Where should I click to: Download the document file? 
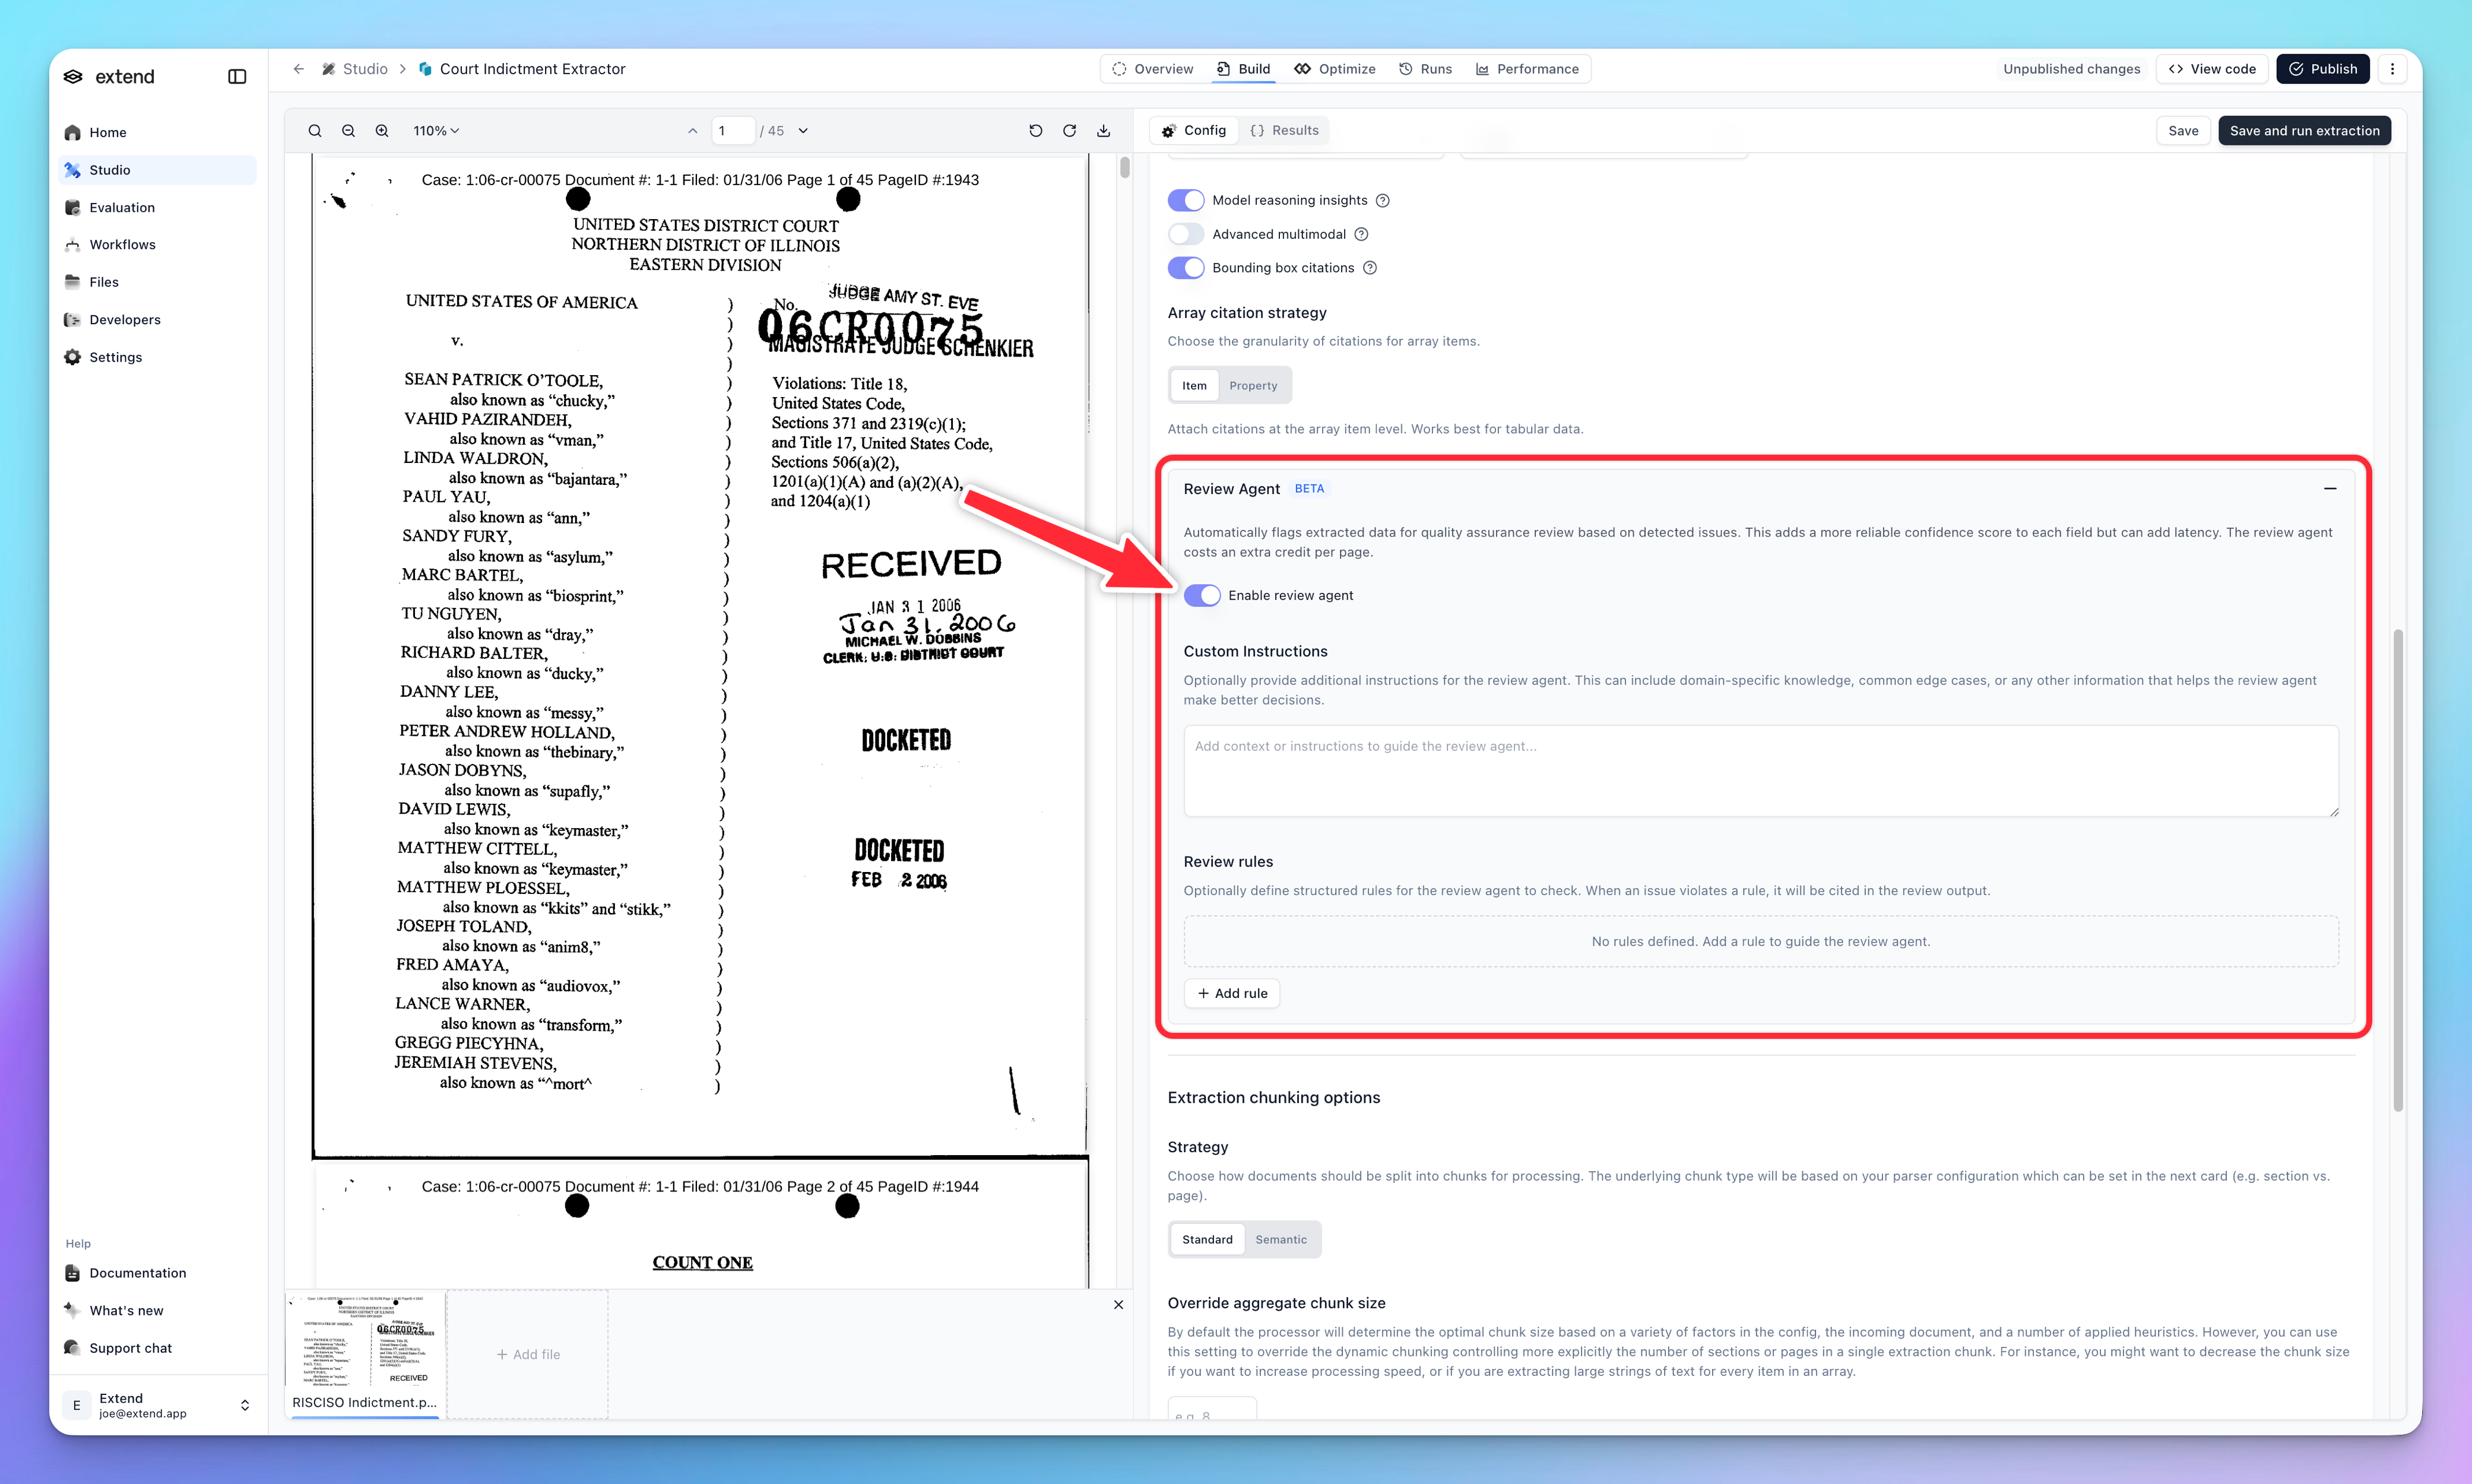click(x=1103, y=131)
